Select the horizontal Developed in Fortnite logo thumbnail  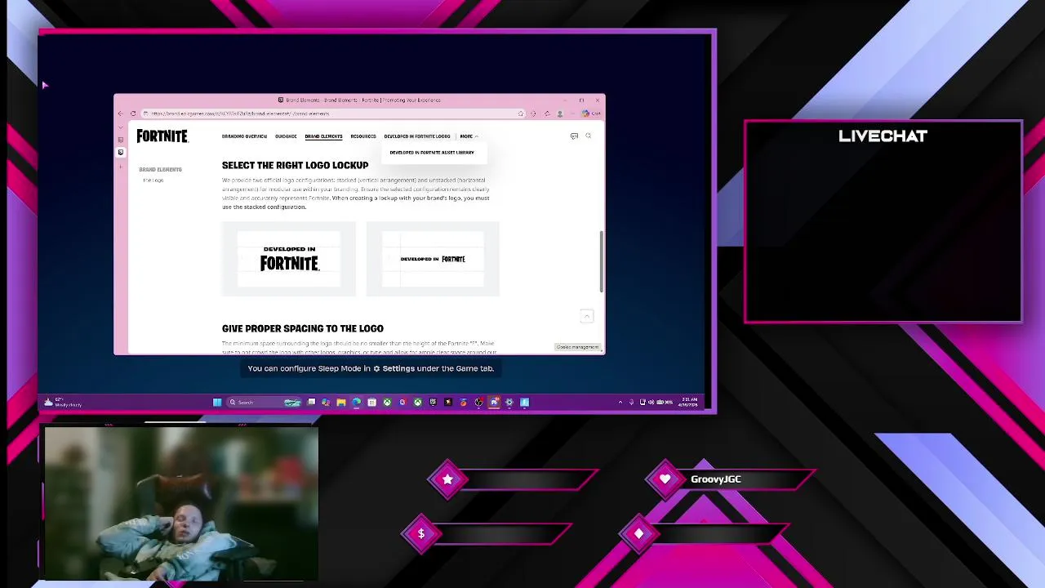click(x=433, y=259)
